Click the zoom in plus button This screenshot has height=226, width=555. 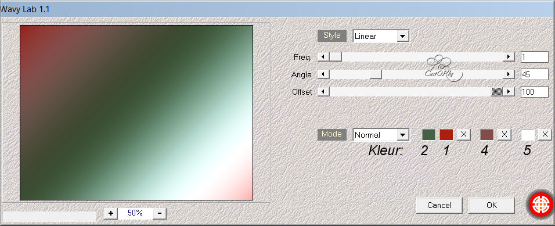111,213
